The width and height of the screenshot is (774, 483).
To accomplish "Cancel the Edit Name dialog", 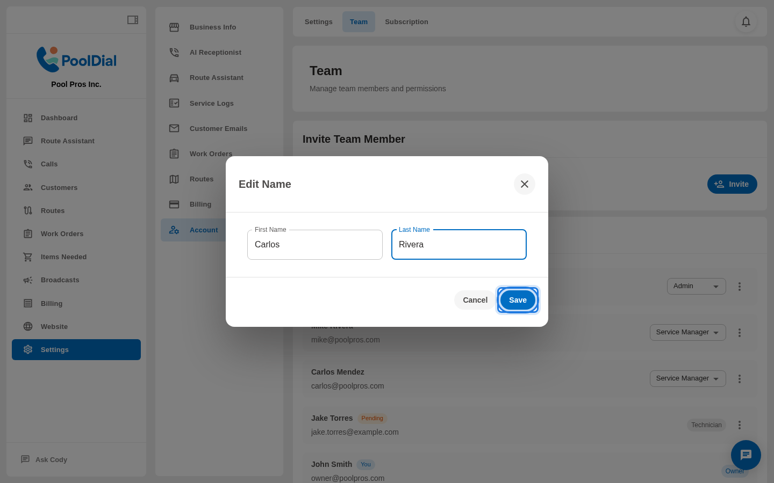I will coord(475,300).
